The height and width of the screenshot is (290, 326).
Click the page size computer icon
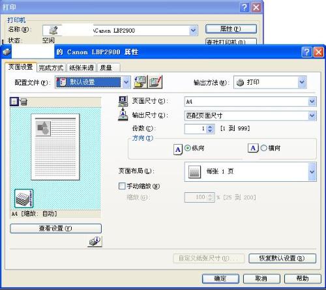pos(123,101)
